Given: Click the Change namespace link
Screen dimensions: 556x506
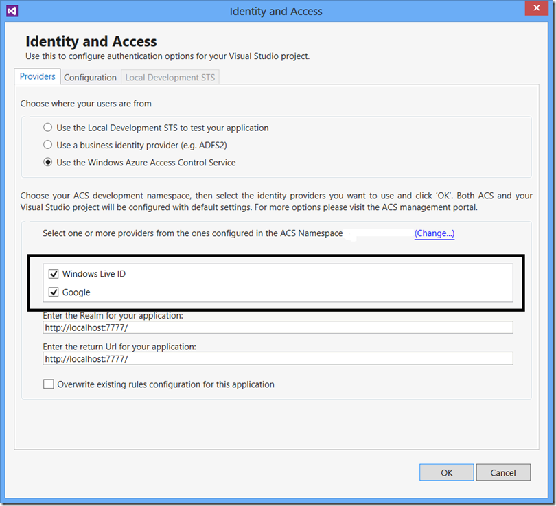Looking at the screenshot, I should (435, 233).
